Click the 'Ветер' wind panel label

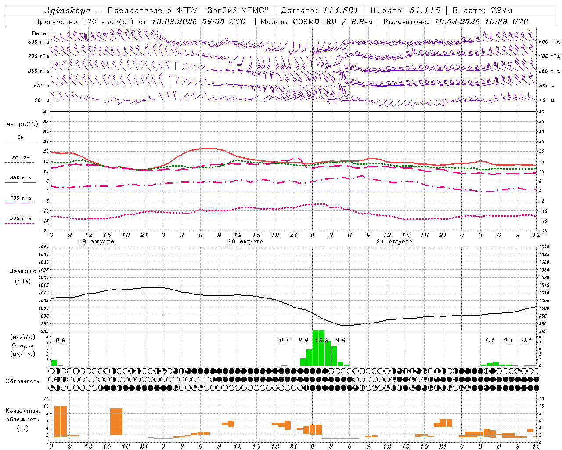click(x=40, y=34)
